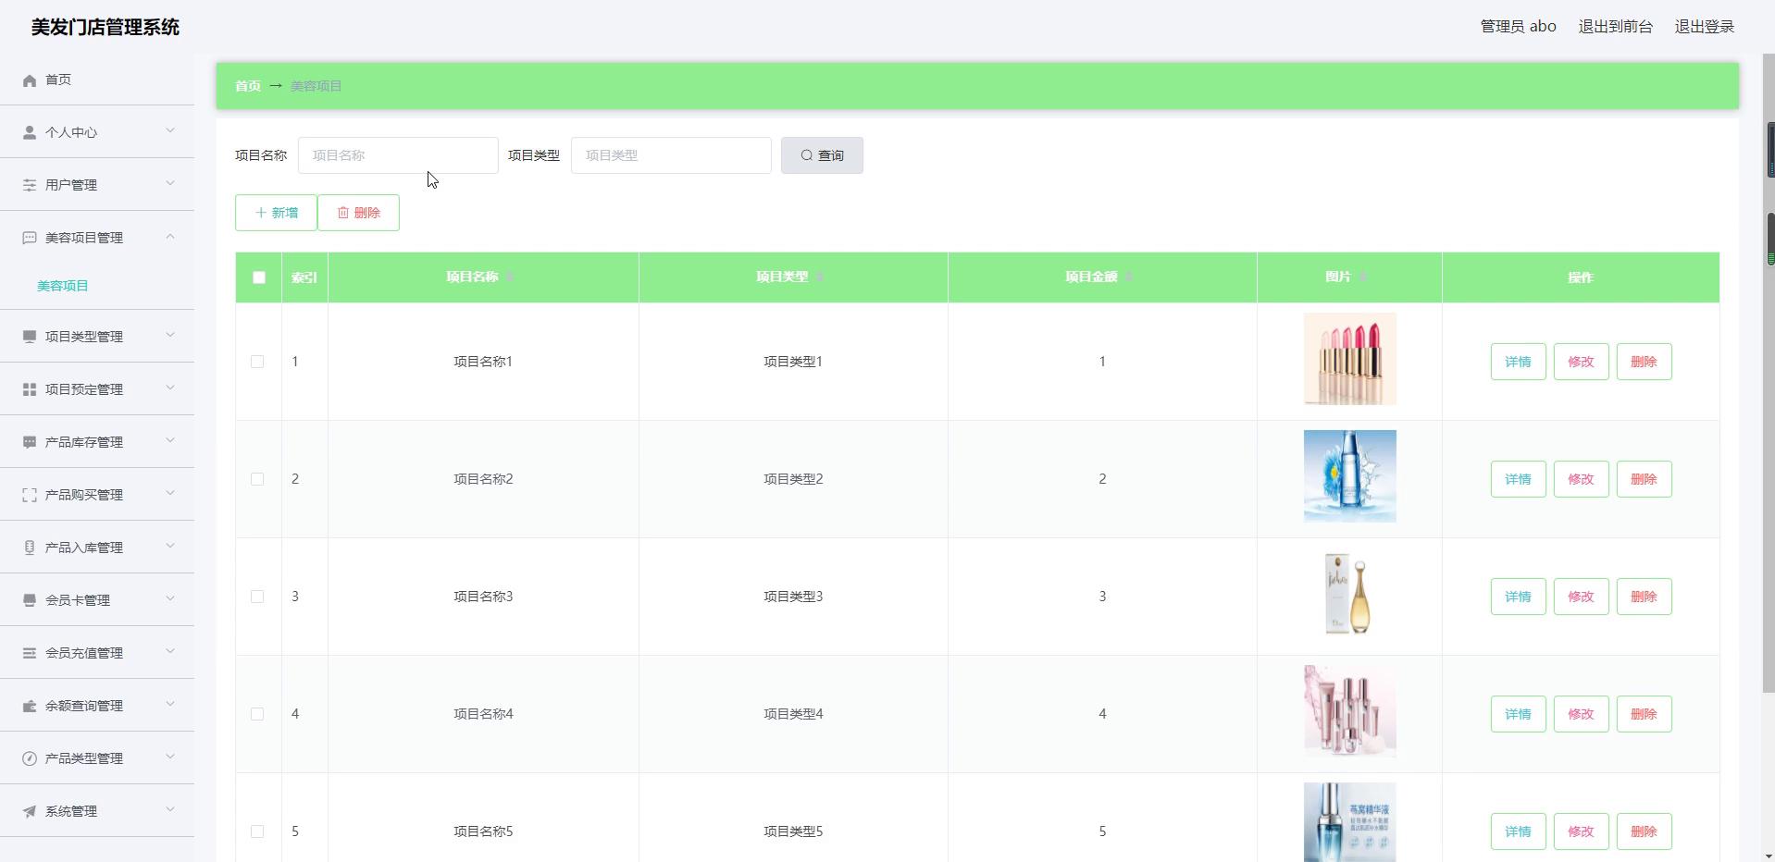Click the page vertical scrollbar
This screenshot has height=862, width=1775.
(x=1769, y=370)
